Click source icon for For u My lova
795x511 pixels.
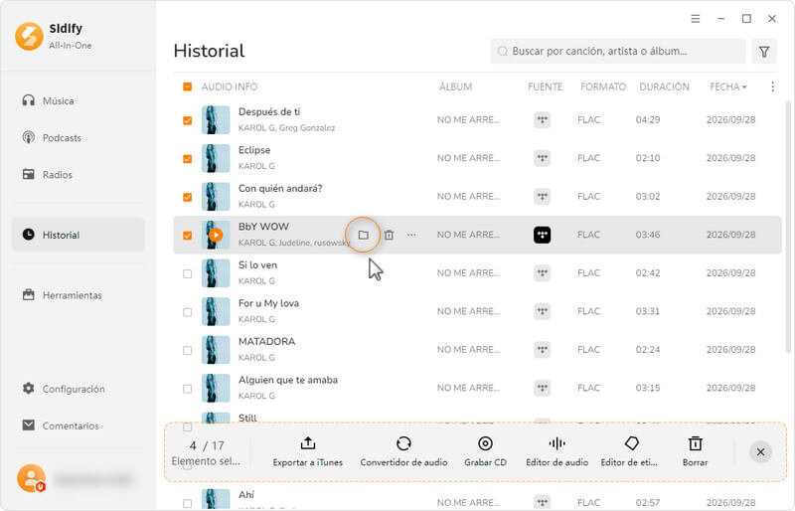click(x=542, y=311)
